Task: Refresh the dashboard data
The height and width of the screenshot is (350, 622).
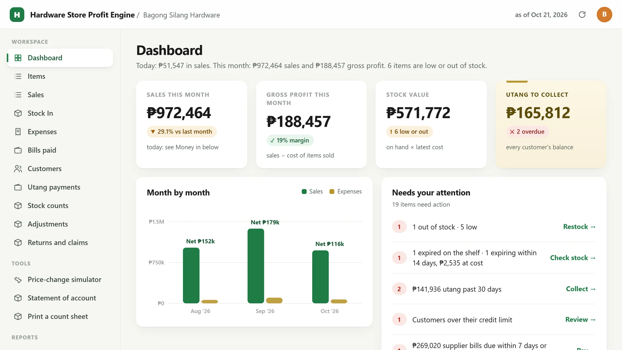Action: coord(582,15)
